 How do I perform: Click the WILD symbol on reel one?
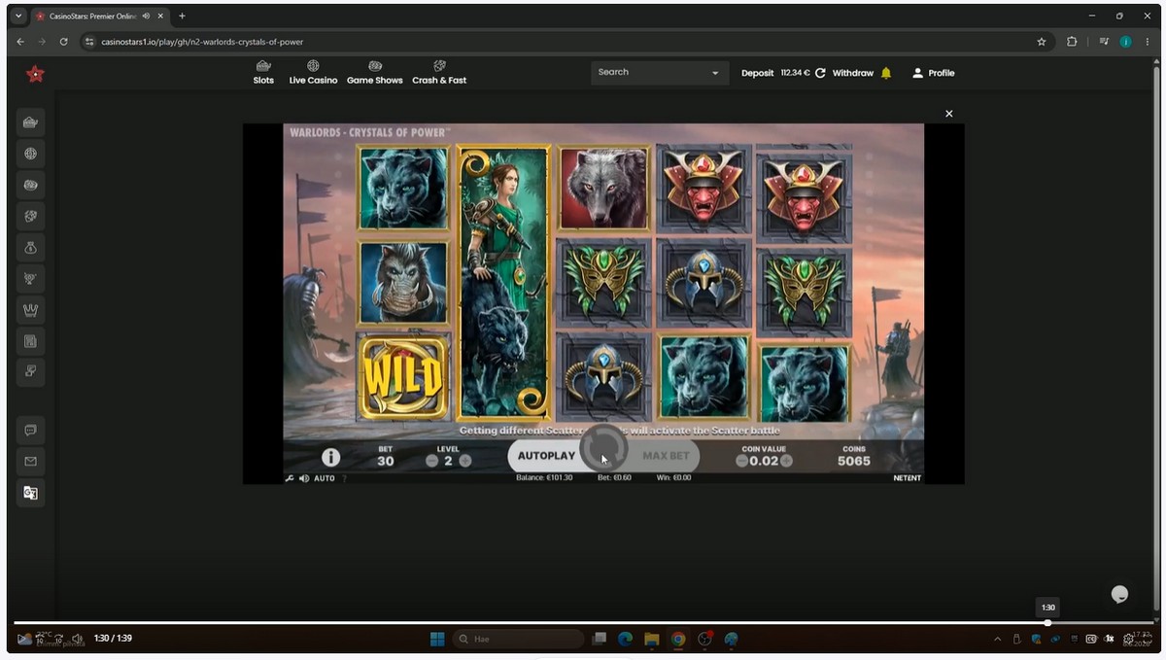(403, 376)
